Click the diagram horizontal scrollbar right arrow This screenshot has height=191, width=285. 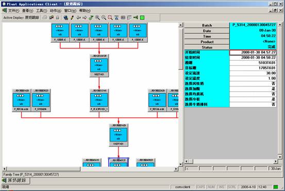pyautogui.click(x=176, y=169)
